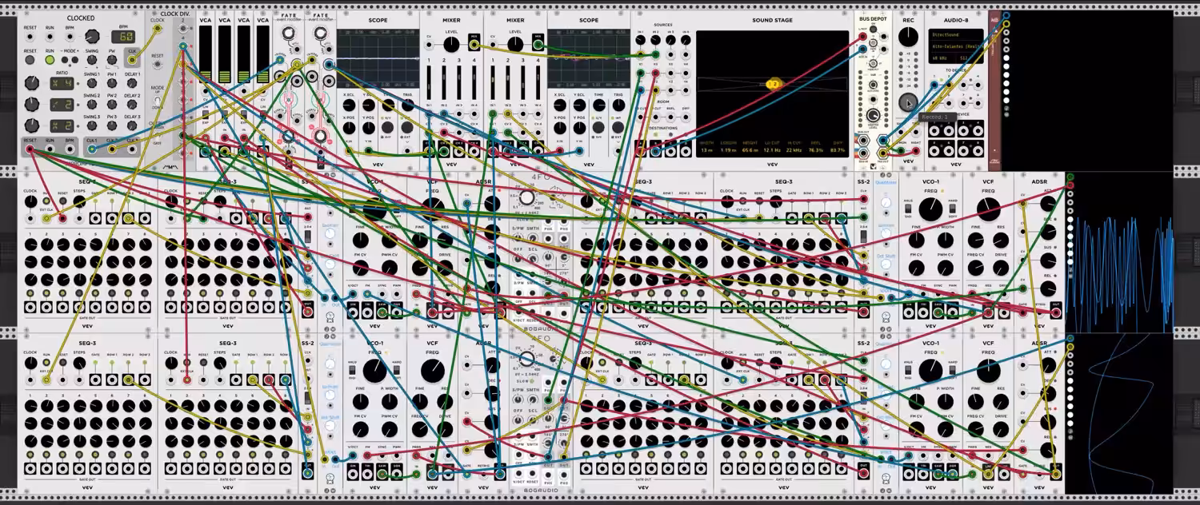Toggle step 1 gate on middle-row first SEQ-3
1200x505 pixels.
[30, 294]
